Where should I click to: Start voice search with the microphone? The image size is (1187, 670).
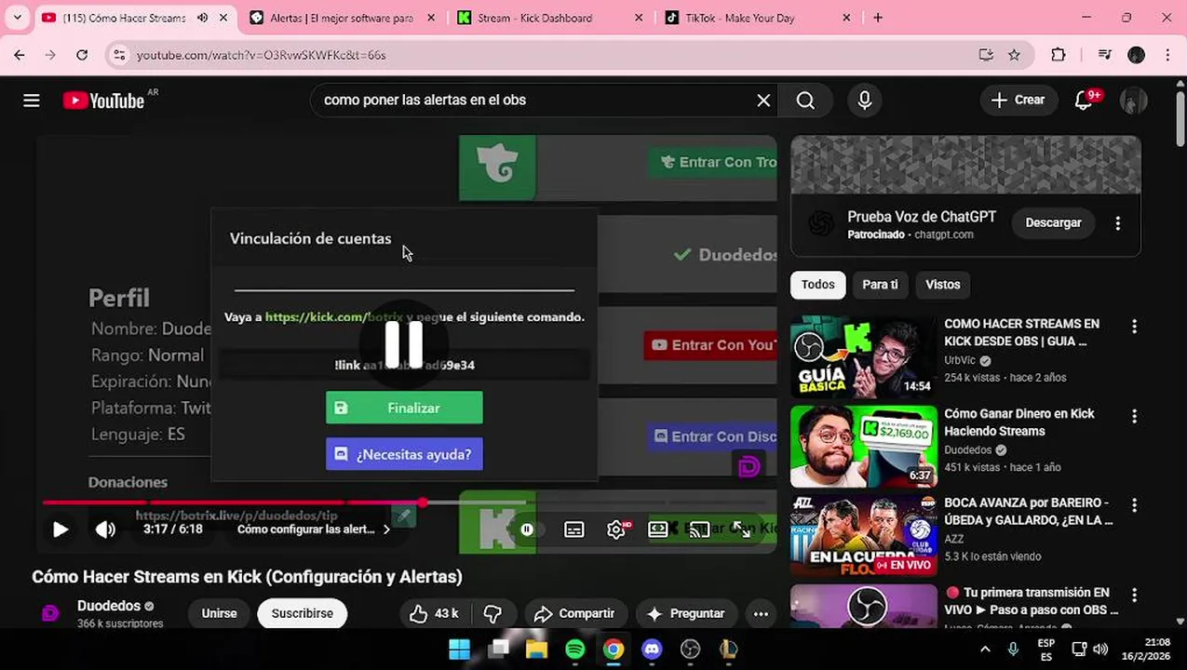pyautogui.click(x=865, y=100)
